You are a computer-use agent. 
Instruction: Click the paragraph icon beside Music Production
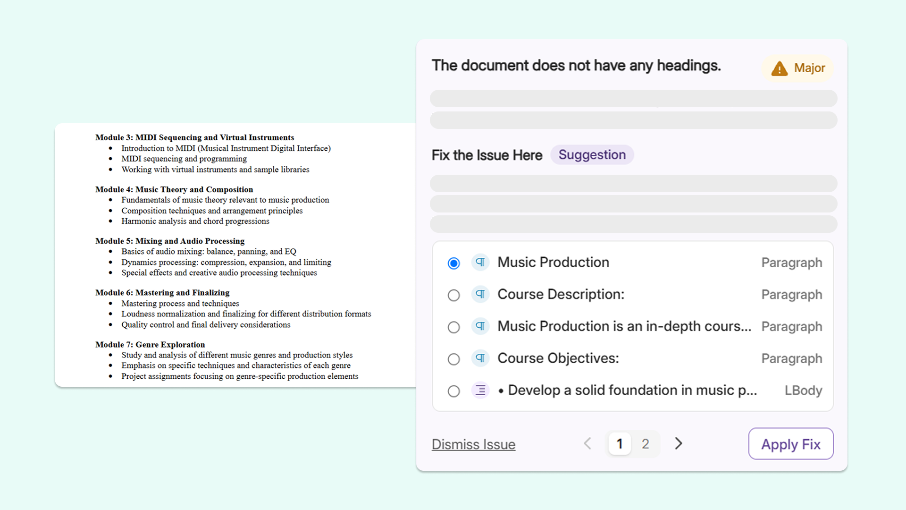click(480, 262)
